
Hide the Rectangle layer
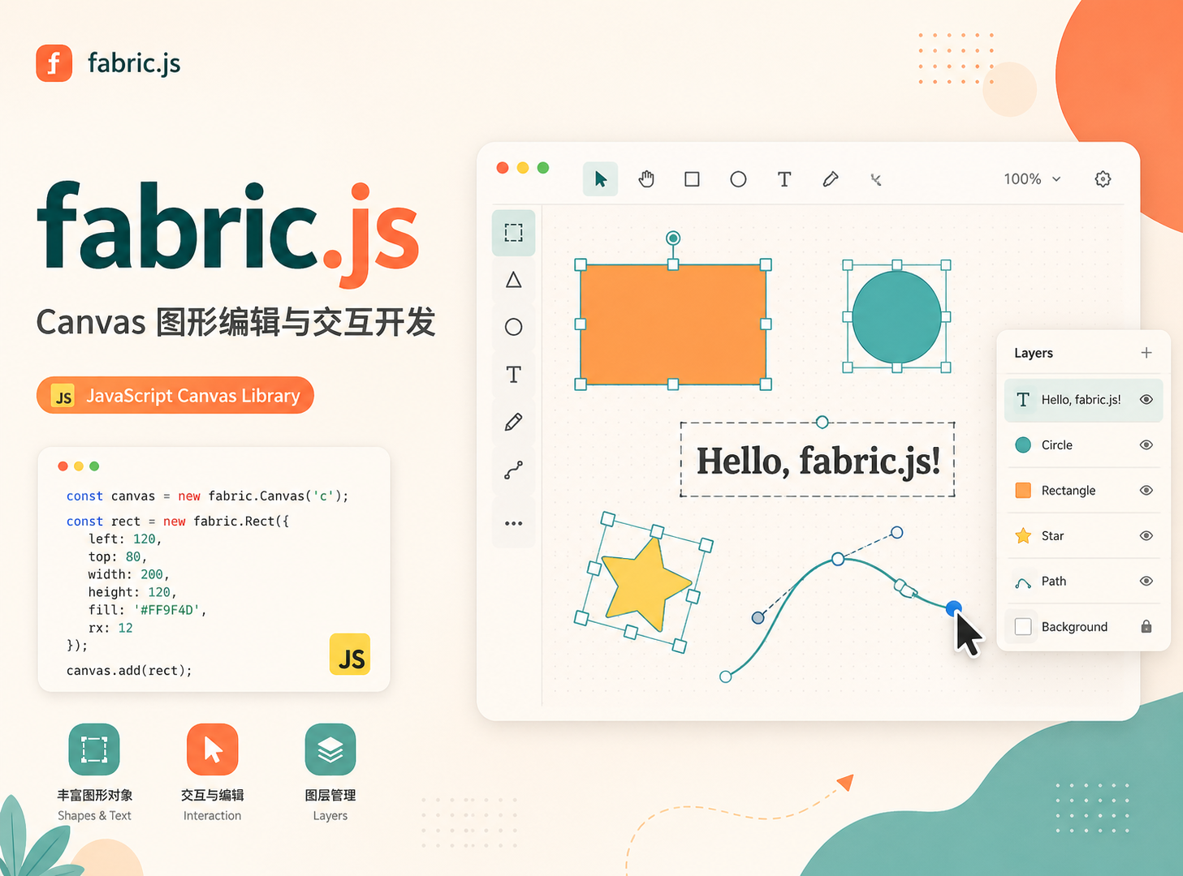1146,491
